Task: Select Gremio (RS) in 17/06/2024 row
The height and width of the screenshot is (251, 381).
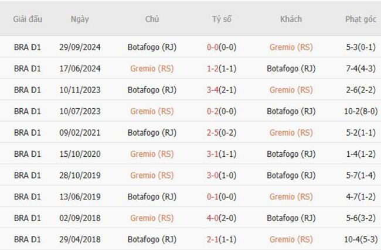Action: point(152,68)
